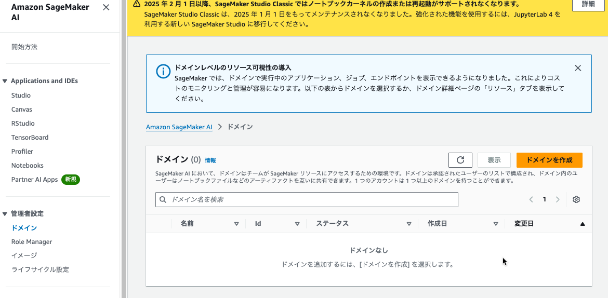Sort by 名前 column arrow

236,224
